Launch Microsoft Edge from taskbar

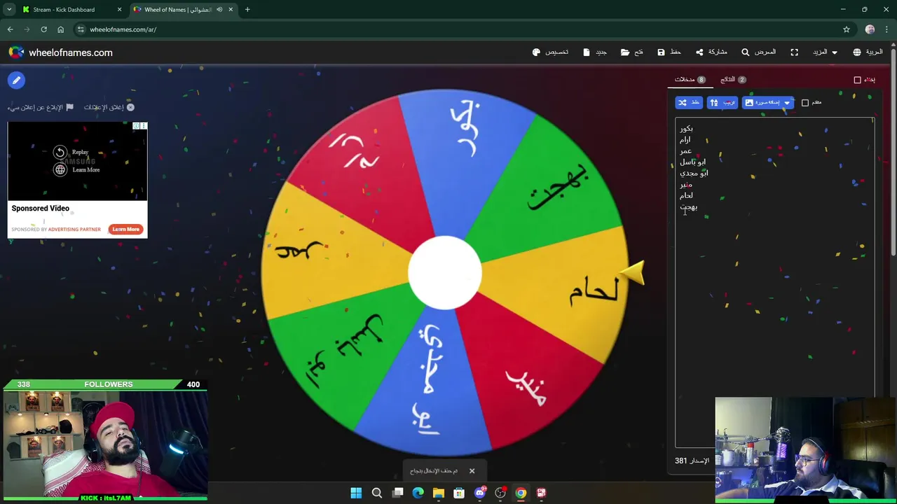[418, 493]
